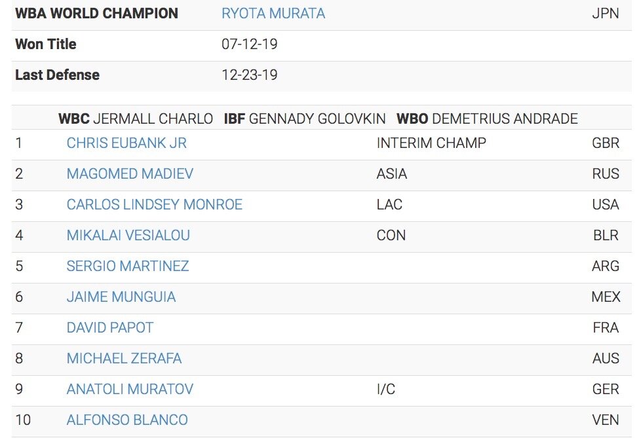
Task: Open Jaime Munguia's profile link
Action: click(121, 297)
